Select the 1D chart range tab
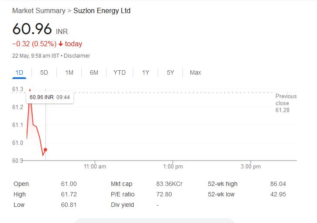Image resolution: width=317 pixels, height=223 pixels. [19, 72]
